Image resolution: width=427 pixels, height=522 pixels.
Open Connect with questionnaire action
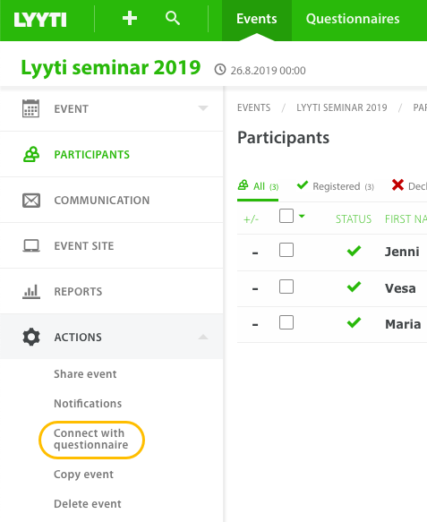click(x=90, y=439)
